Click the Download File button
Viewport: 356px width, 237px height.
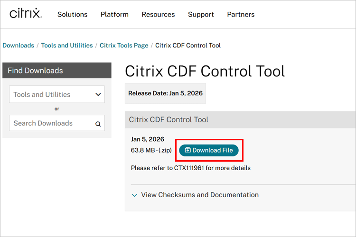209,150
